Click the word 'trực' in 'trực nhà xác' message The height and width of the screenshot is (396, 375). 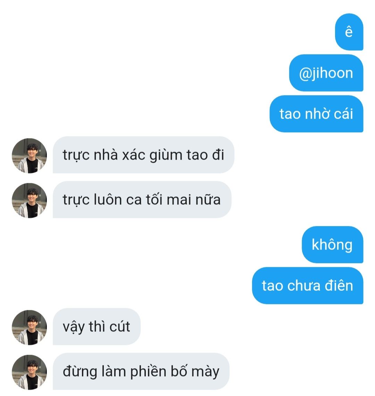pos(76,155)
